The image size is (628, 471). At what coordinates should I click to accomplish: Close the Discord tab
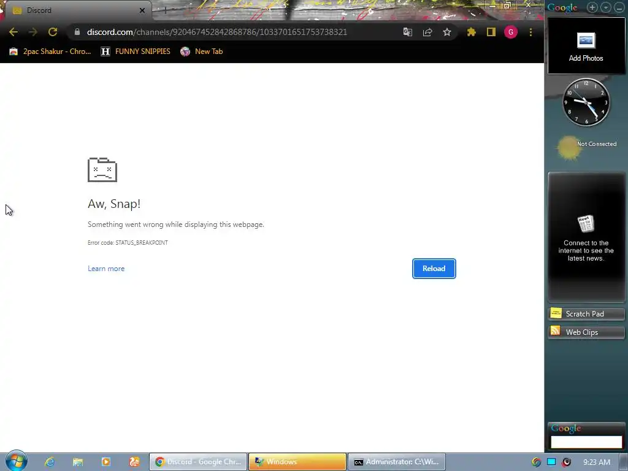click(x=142, y=10)
